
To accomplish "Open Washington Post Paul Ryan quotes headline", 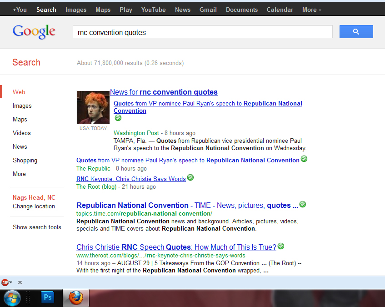I will coord(208,107).
